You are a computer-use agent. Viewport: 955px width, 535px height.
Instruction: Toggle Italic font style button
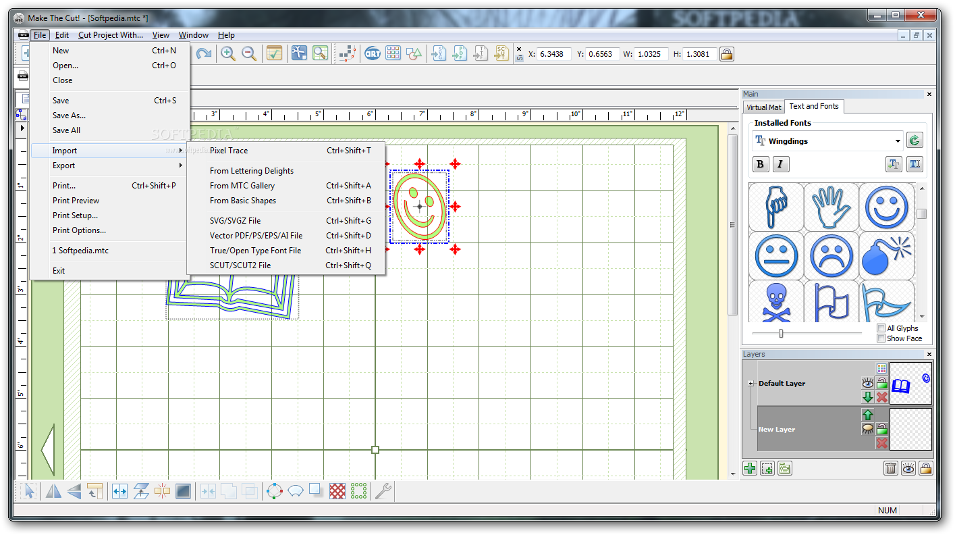781,163
